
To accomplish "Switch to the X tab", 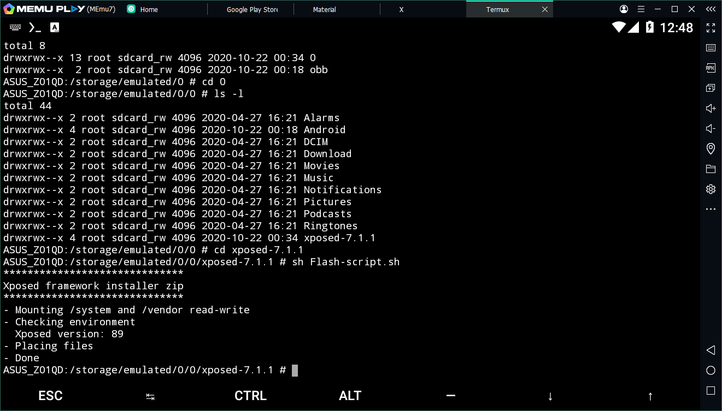I will 401,9.
